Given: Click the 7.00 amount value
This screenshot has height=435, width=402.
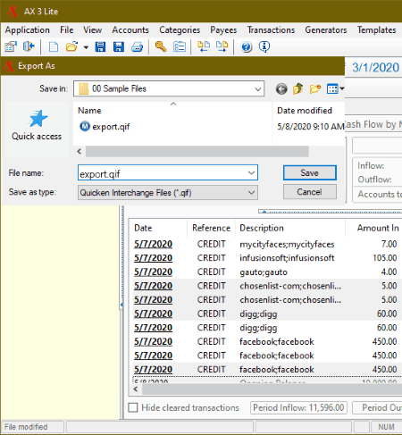Looking at the screenshot, I should pyautogui.click(x=389, y=244).
